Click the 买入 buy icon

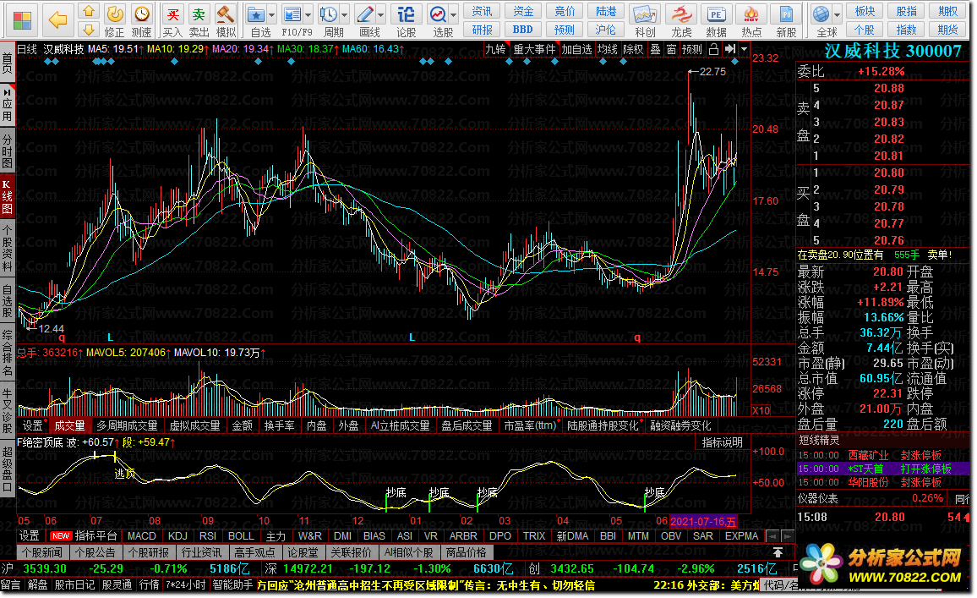point(172,14)
